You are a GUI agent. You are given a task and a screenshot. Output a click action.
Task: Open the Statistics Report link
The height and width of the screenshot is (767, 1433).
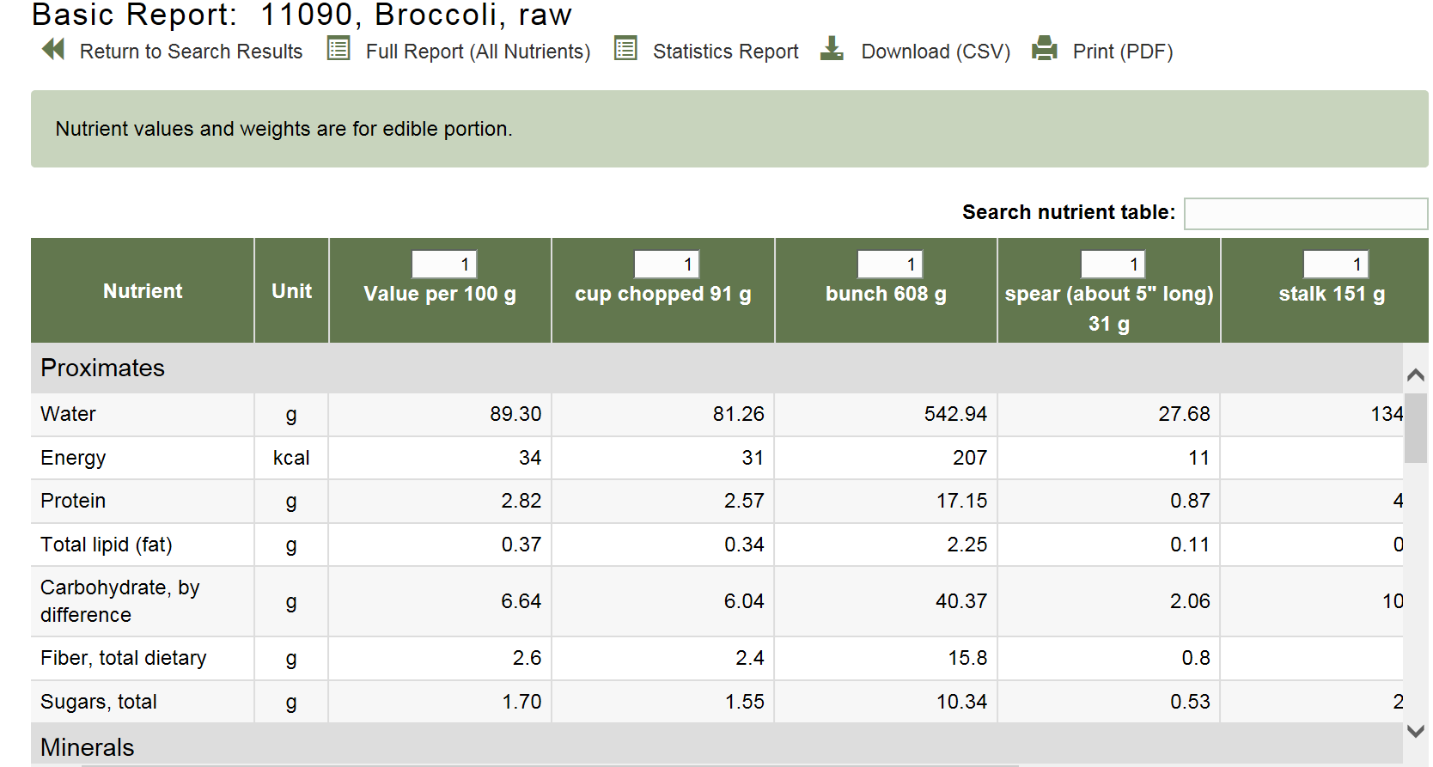point(725,52)
